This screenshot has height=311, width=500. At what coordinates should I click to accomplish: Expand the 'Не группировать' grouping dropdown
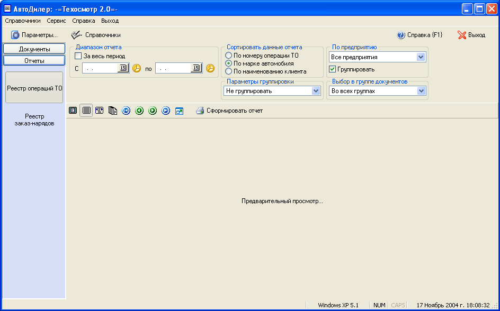point(316,91)
